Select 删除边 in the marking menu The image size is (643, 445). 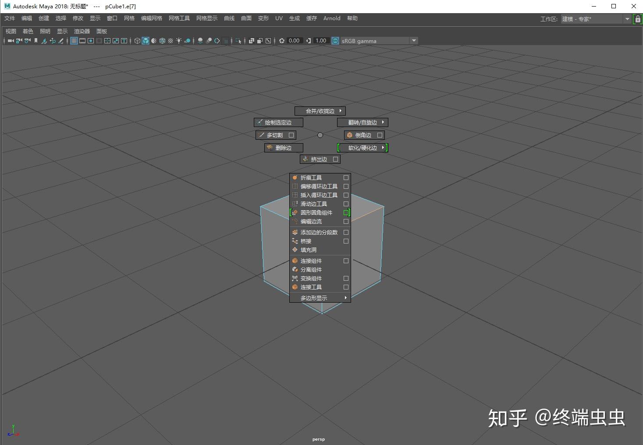tap(284, 148)
